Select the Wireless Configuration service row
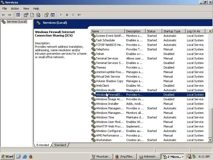This screenshot has height=160, width=213. click(x=148, y=131)
